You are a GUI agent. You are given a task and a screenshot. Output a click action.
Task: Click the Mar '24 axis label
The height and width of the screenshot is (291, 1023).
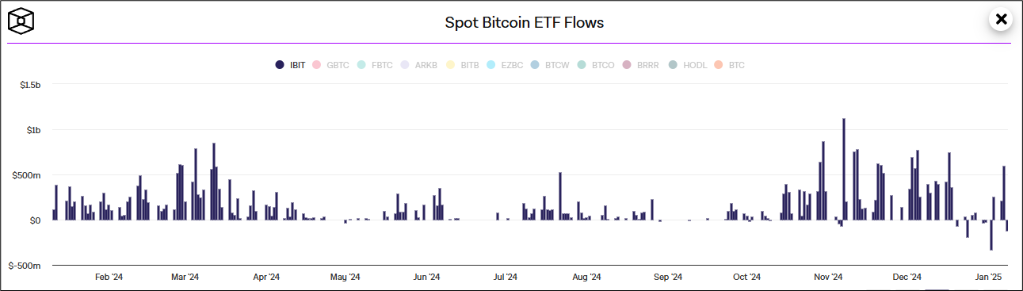coord(185,277)
